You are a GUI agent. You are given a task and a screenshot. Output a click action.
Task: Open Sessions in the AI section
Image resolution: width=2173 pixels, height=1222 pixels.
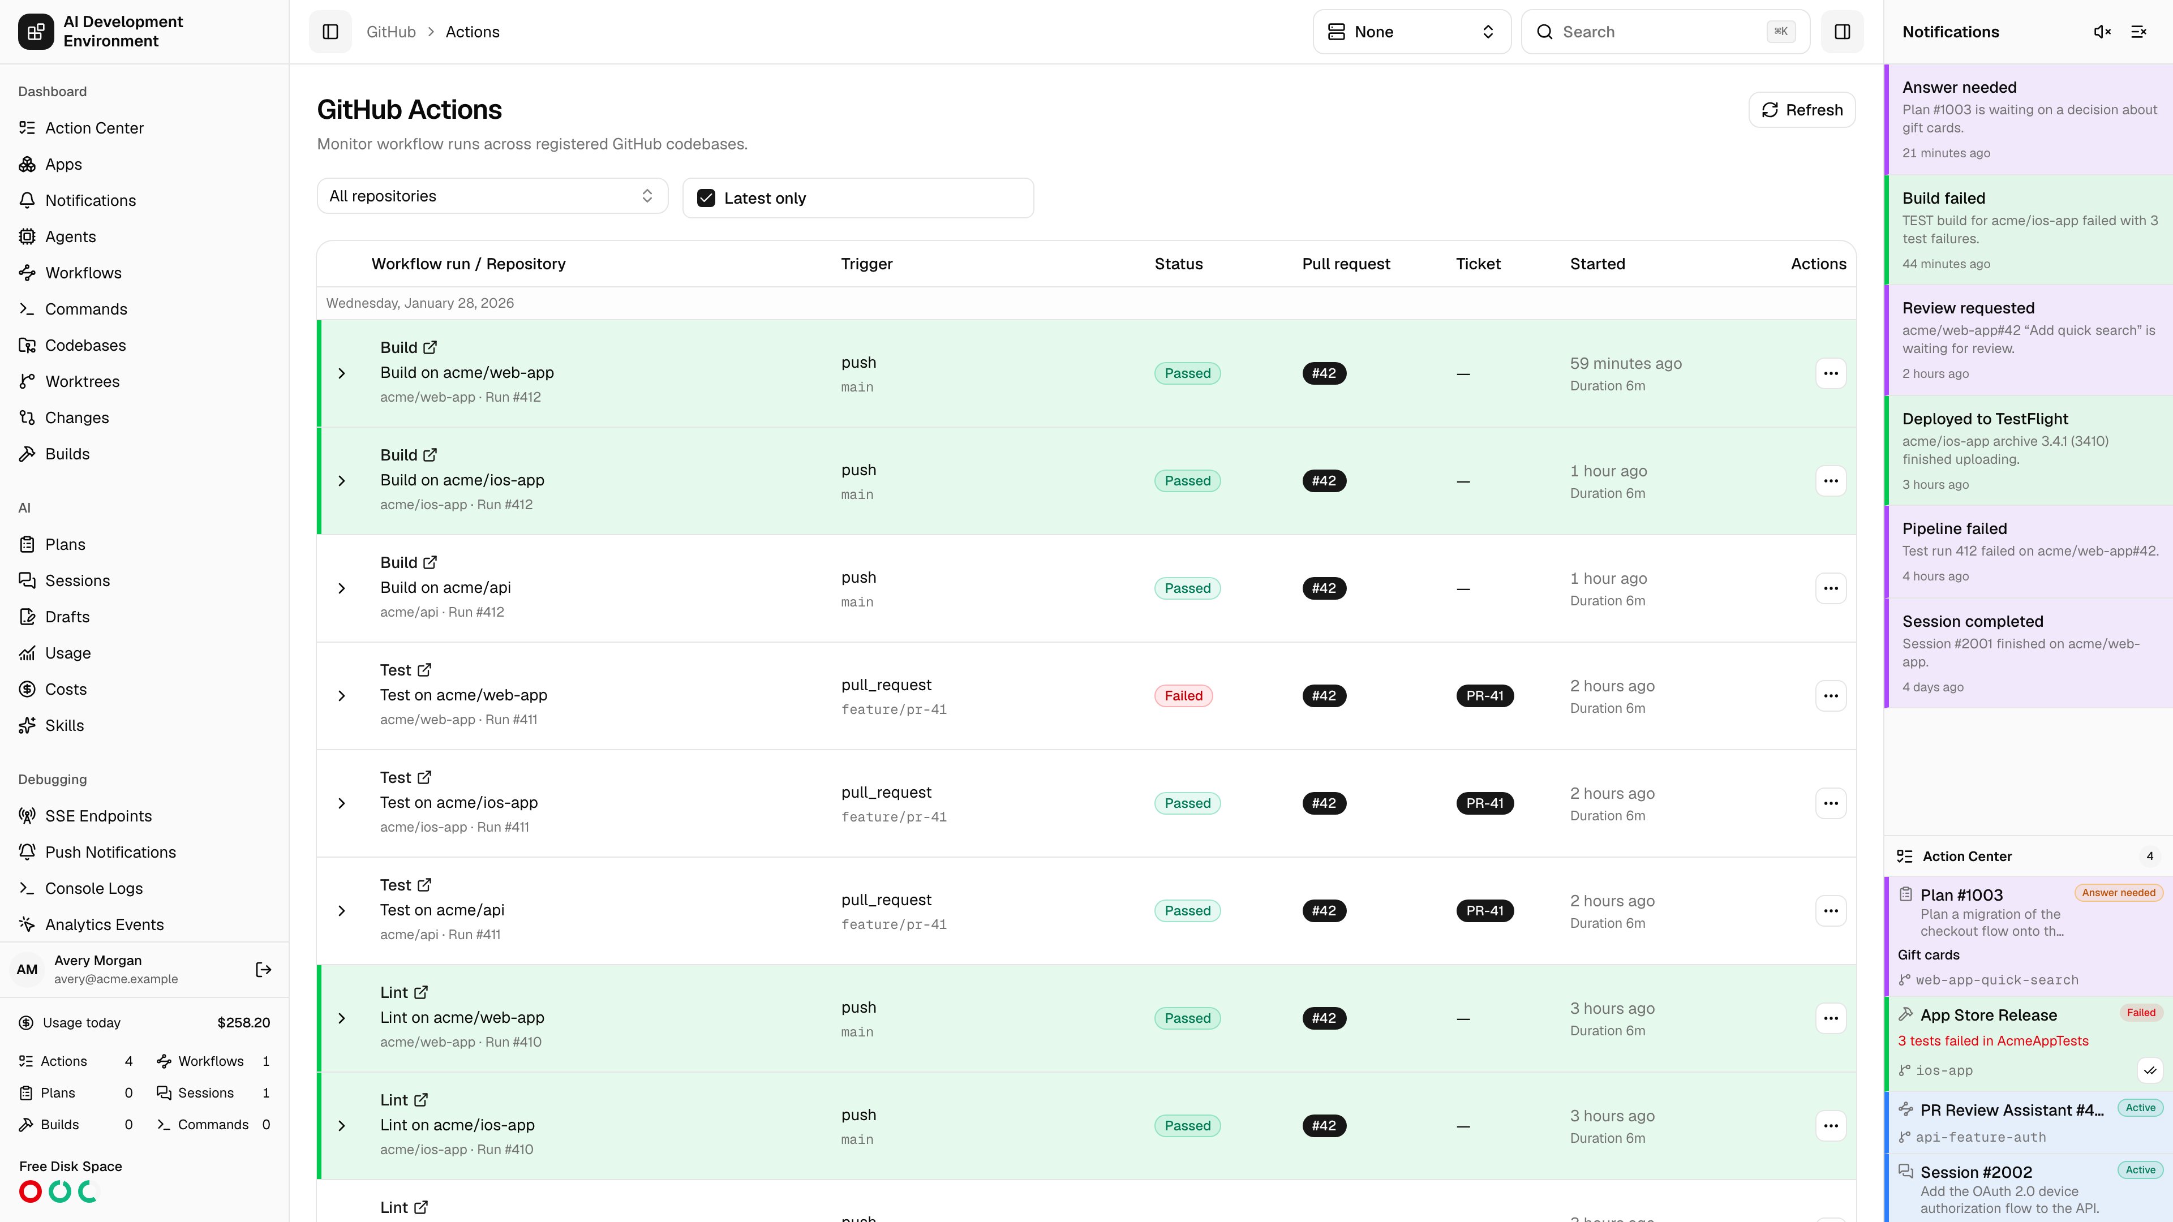(x=144, y=581)
